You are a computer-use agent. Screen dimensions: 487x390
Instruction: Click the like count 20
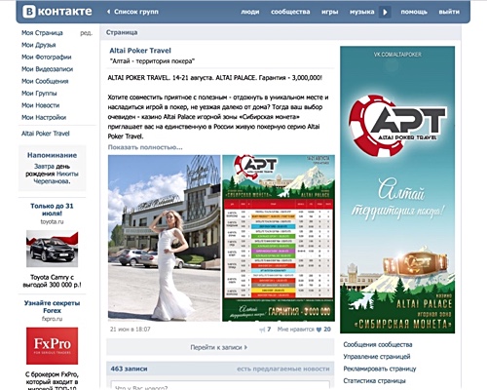(327, 330)
